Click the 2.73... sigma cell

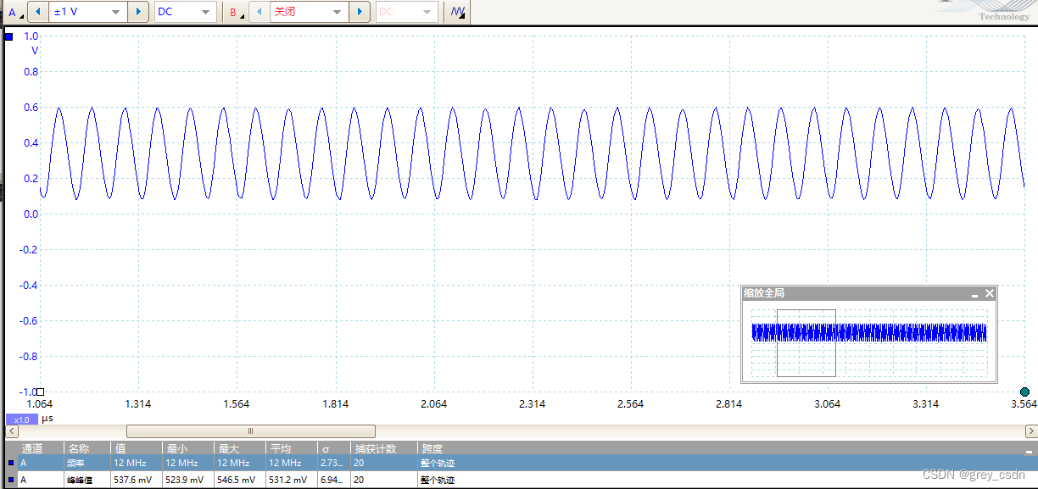coord(334,464)
